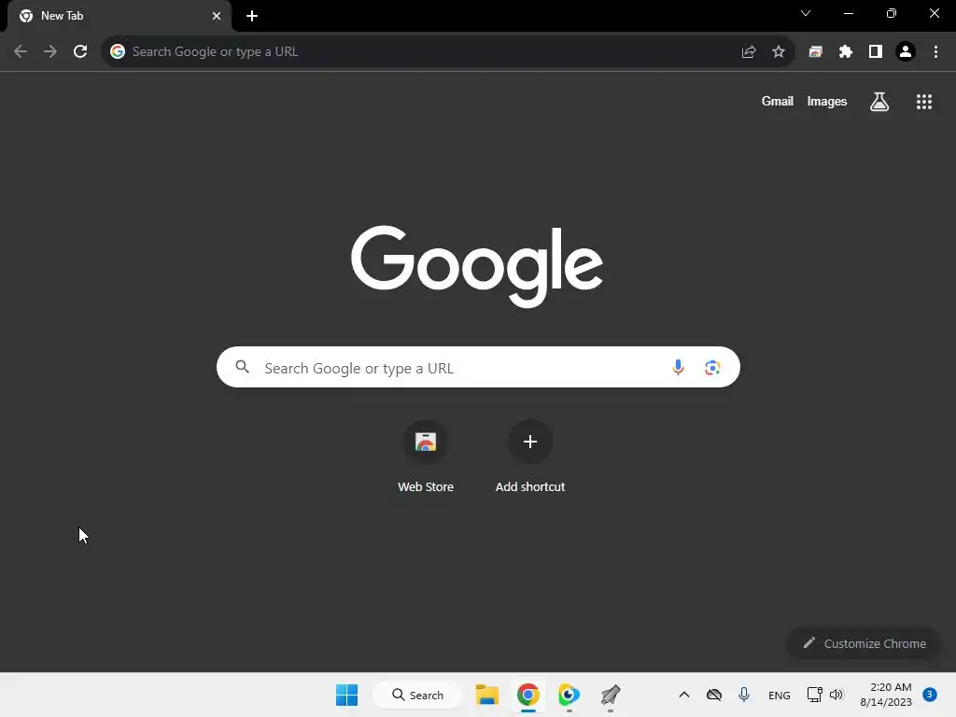The width and height of the screenshot is (956, 717).
Task: Go back using the browser back arrow
Action: coord(21,52)
